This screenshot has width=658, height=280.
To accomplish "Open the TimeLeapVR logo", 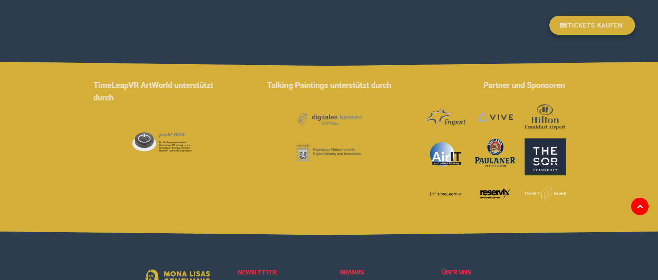I will coord(445,194).
